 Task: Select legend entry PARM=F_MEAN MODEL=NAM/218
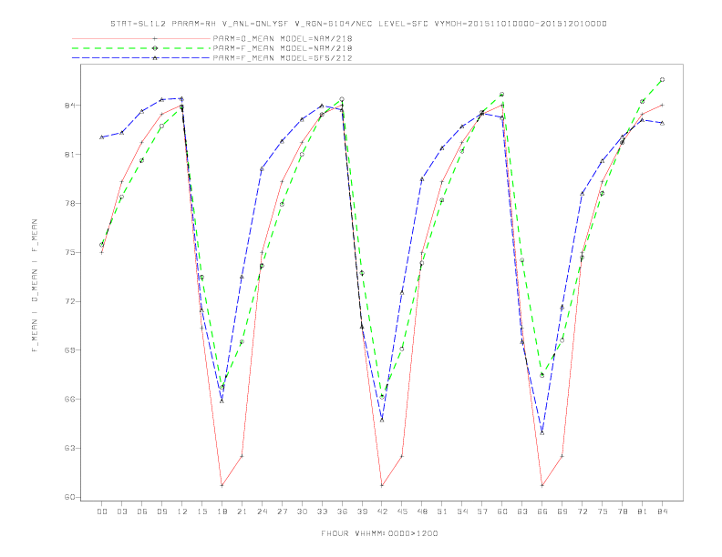coord(283,48)
